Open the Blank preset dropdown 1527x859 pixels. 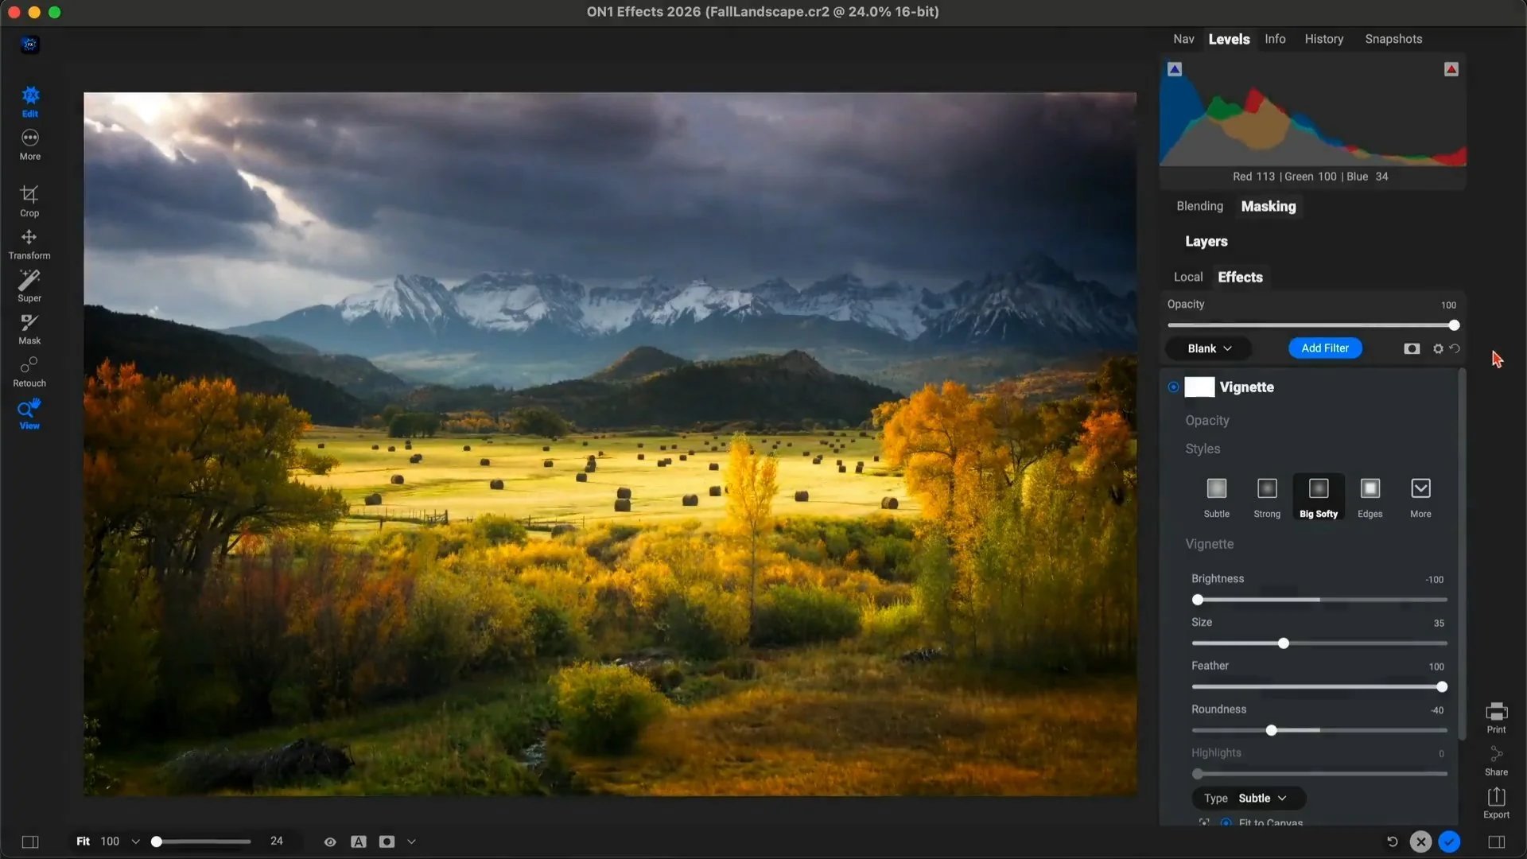pos(1209,348)
